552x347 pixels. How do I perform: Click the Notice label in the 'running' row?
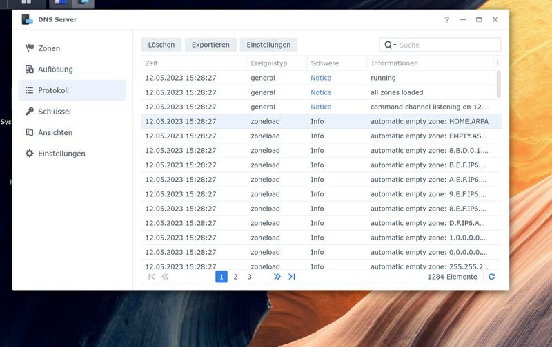(321, 78)
